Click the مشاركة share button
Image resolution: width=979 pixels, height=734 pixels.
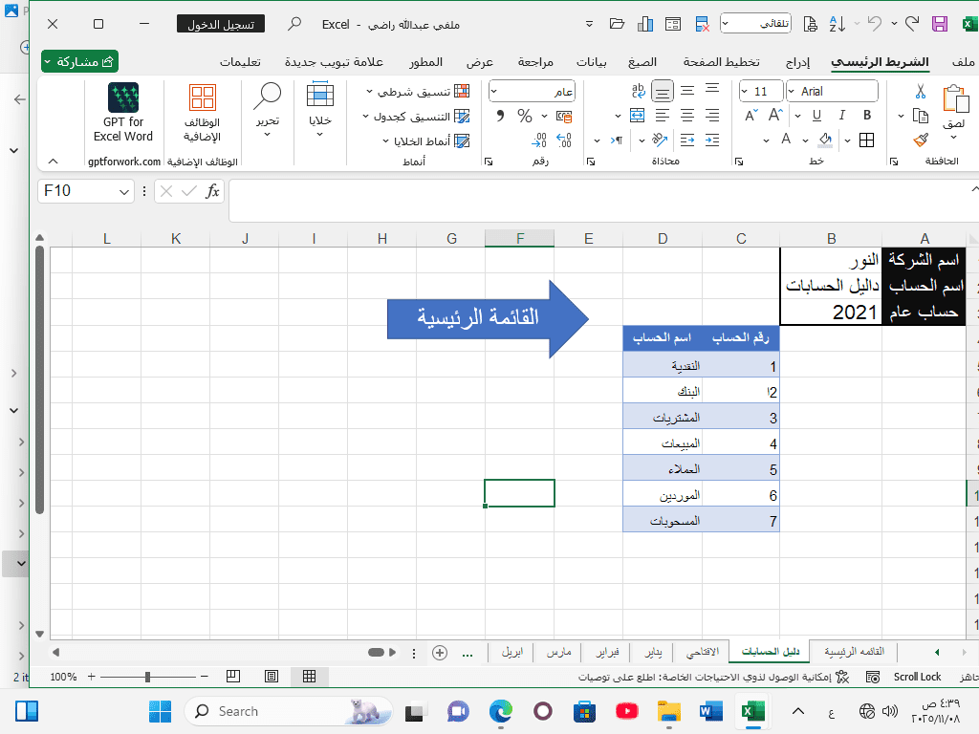(x=80, y=62)
